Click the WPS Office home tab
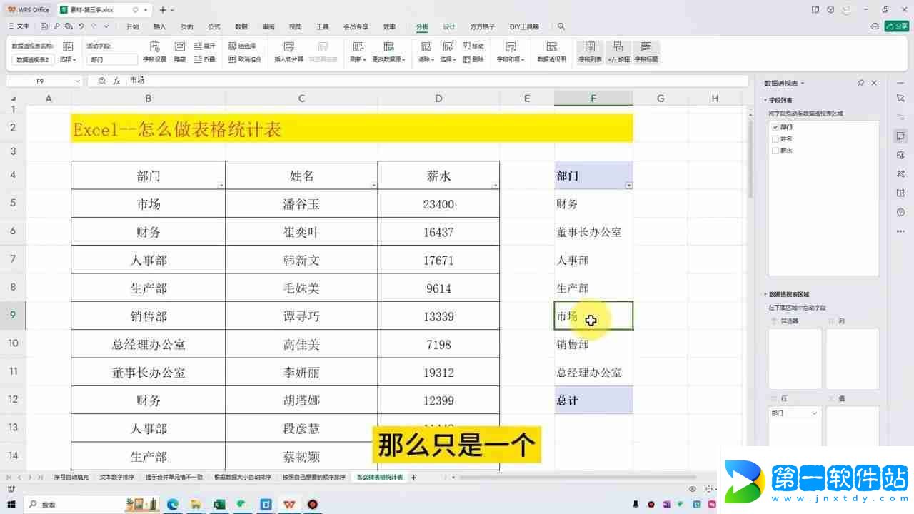 [29, 9]
